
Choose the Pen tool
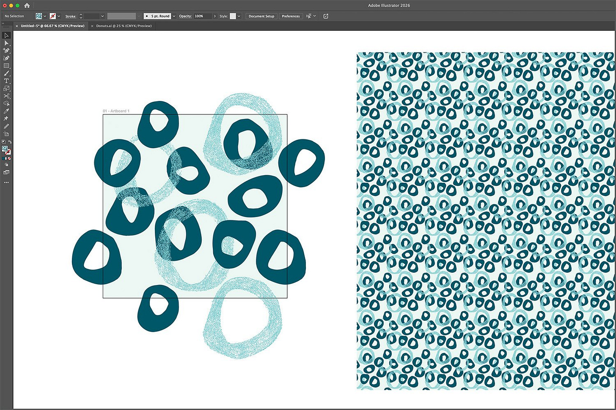tap(6, 50)
